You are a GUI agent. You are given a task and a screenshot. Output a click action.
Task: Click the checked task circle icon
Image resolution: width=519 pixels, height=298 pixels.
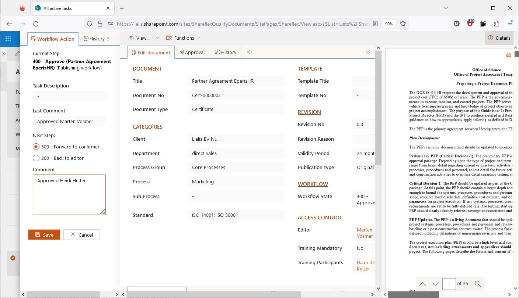click(13, 258)
